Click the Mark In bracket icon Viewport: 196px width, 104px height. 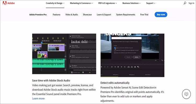pos(105,67)
